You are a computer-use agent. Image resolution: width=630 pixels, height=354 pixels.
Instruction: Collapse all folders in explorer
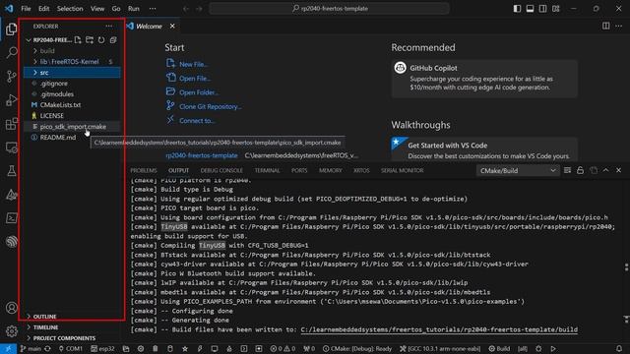(x=113, y=39)
